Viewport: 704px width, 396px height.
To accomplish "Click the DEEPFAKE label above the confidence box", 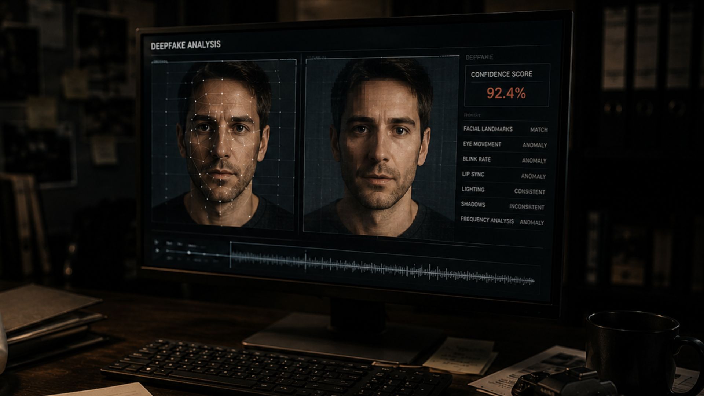I will 479,57.
